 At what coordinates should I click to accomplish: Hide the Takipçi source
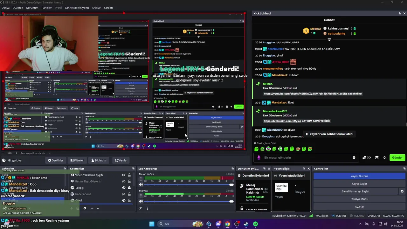(124, 188)
